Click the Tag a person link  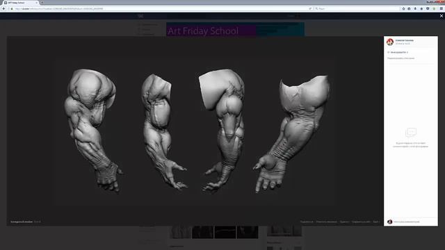pyautogui.click(x=327, y=222)
